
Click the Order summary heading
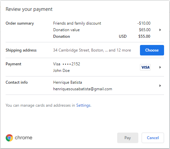[20, 23]
